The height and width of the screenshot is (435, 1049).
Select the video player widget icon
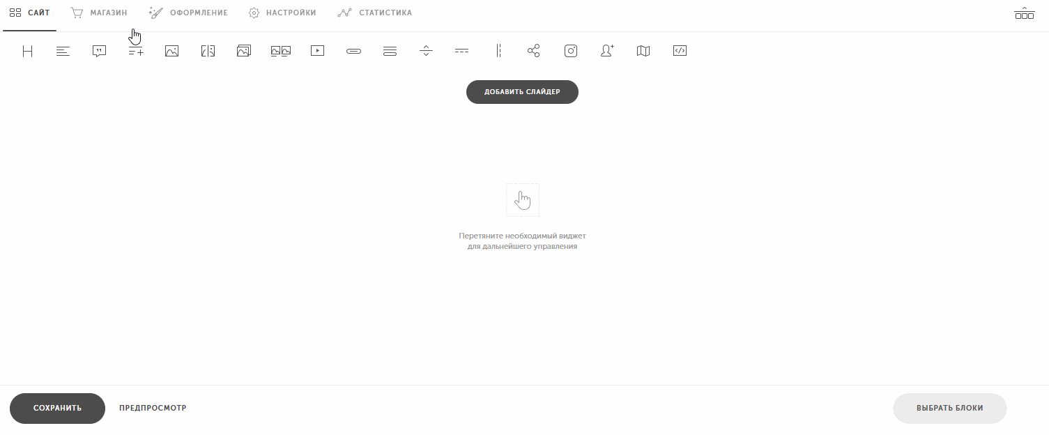pos(318,51)
